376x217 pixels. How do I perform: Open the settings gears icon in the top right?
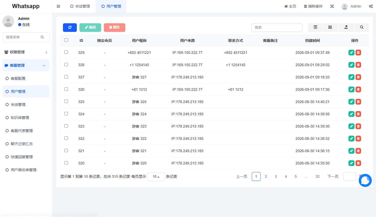pos(371,6)
